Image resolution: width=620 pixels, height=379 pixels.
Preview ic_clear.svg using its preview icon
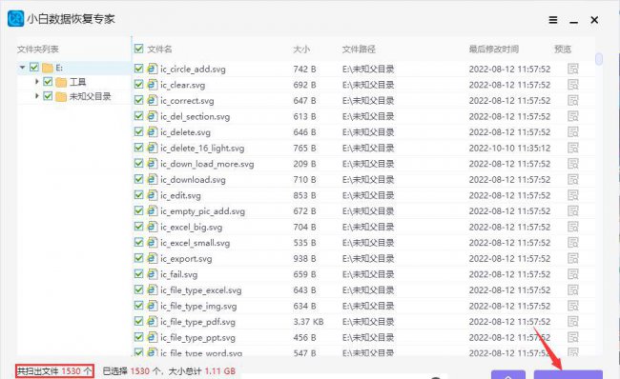point(573,85)
